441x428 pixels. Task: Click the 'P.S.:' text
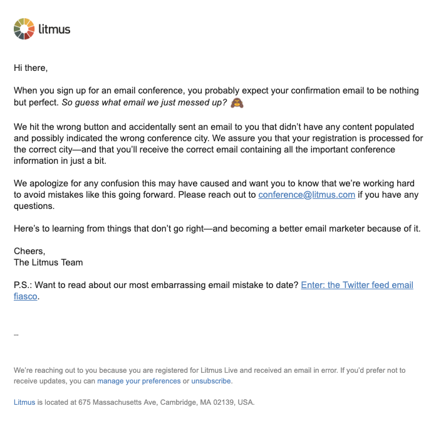coord(23,285)
